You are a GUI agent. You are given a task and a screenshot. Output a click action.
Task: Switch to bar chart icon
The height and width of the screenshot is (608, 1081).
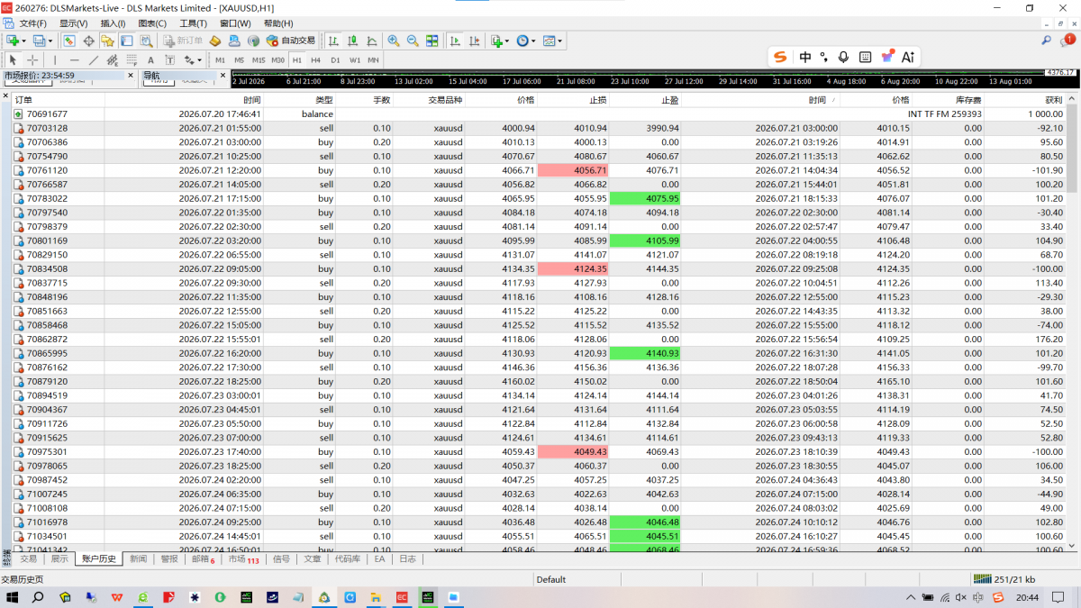[x=333, y=41]
